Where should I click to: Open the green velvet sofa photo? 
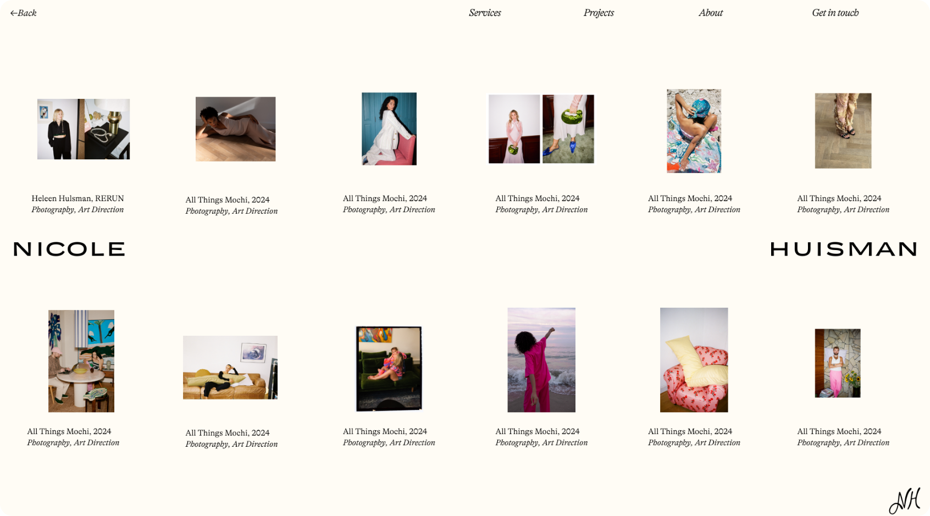pos(389,369)
